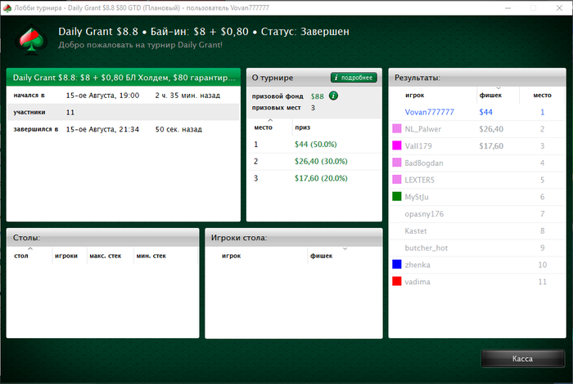The image size is (573, 384).
Task: Sort prizes by the приз column header
Action: coord(303,127)
